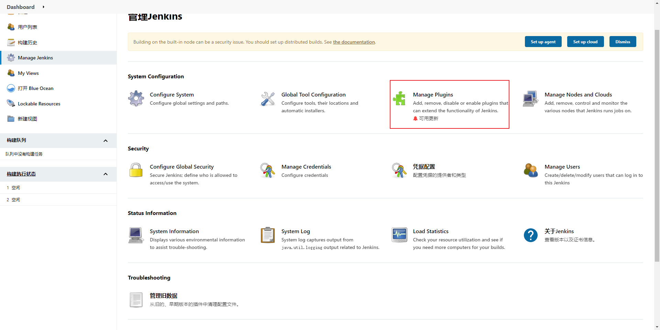Click the Configure Global Security padlock icon
660x330 pixels.
tap(136, 170)
